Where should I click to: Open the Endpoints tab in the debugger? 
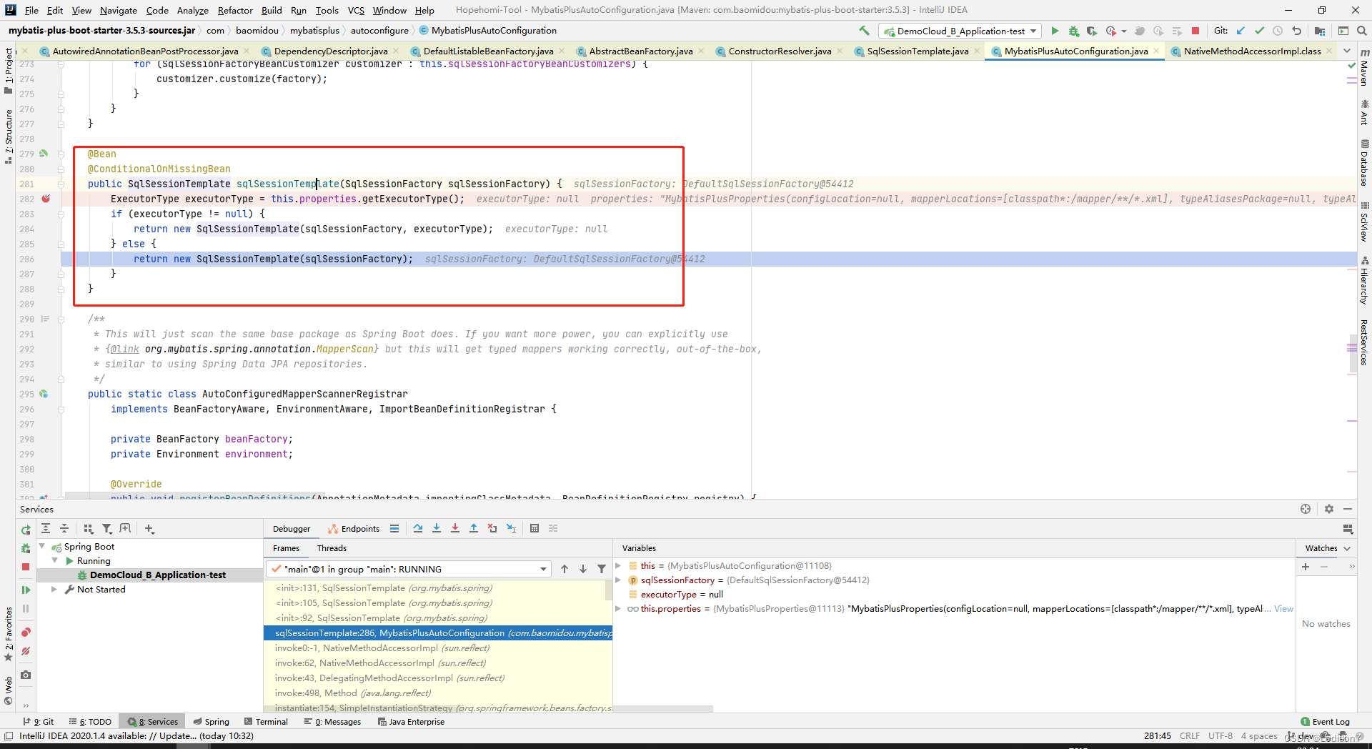pyautogui.click(x=354, y=529)
